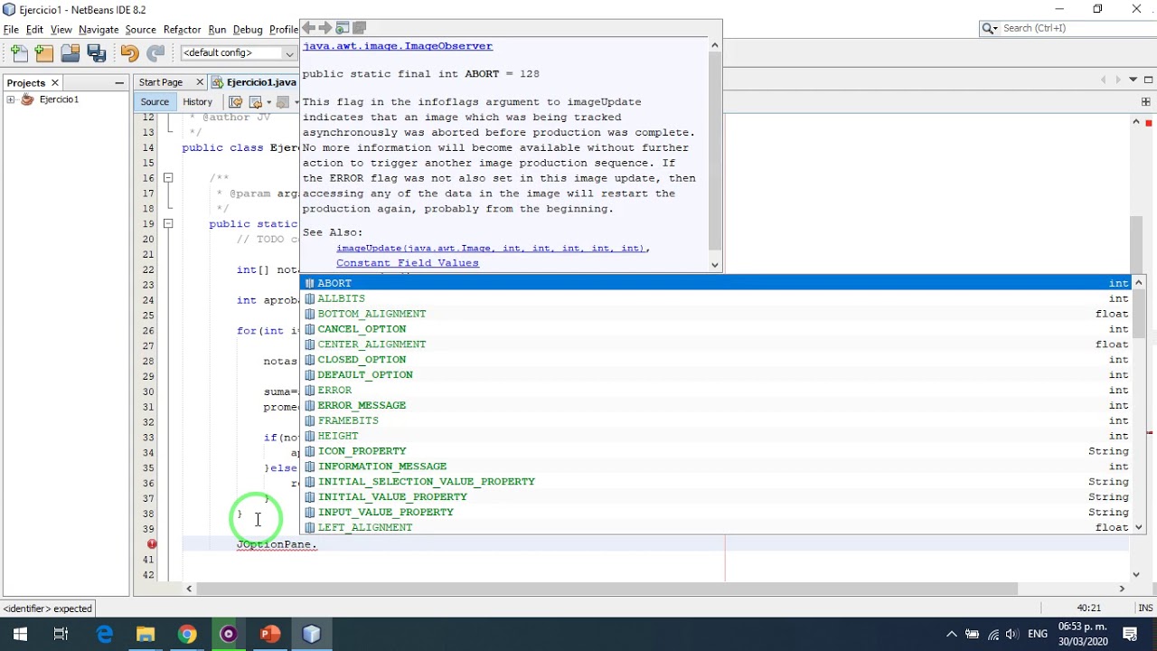Click the New Project toolbar icon

pos(44,53)
